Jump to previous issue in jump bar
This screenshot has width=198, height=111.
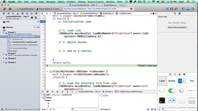click(x=151, y=14)
